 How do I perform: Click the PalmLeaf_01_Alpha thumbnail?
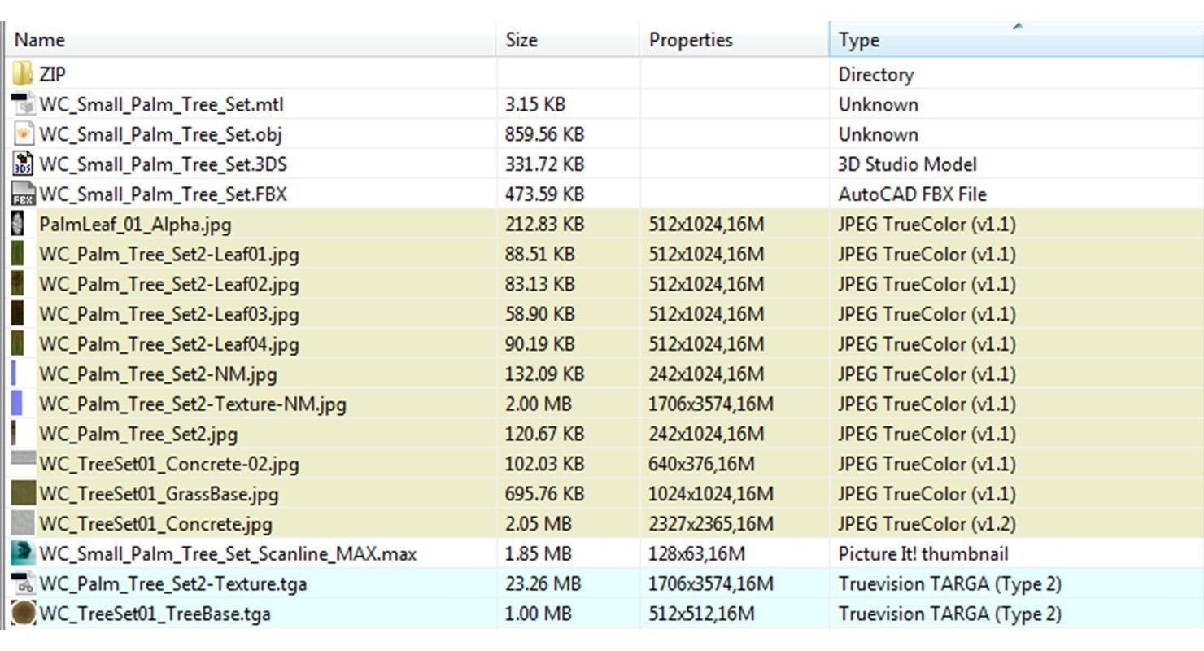click(x=18, y=224)
